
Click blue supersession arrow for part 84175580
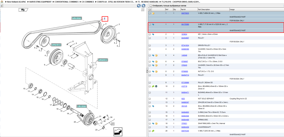tap(153, 24)
